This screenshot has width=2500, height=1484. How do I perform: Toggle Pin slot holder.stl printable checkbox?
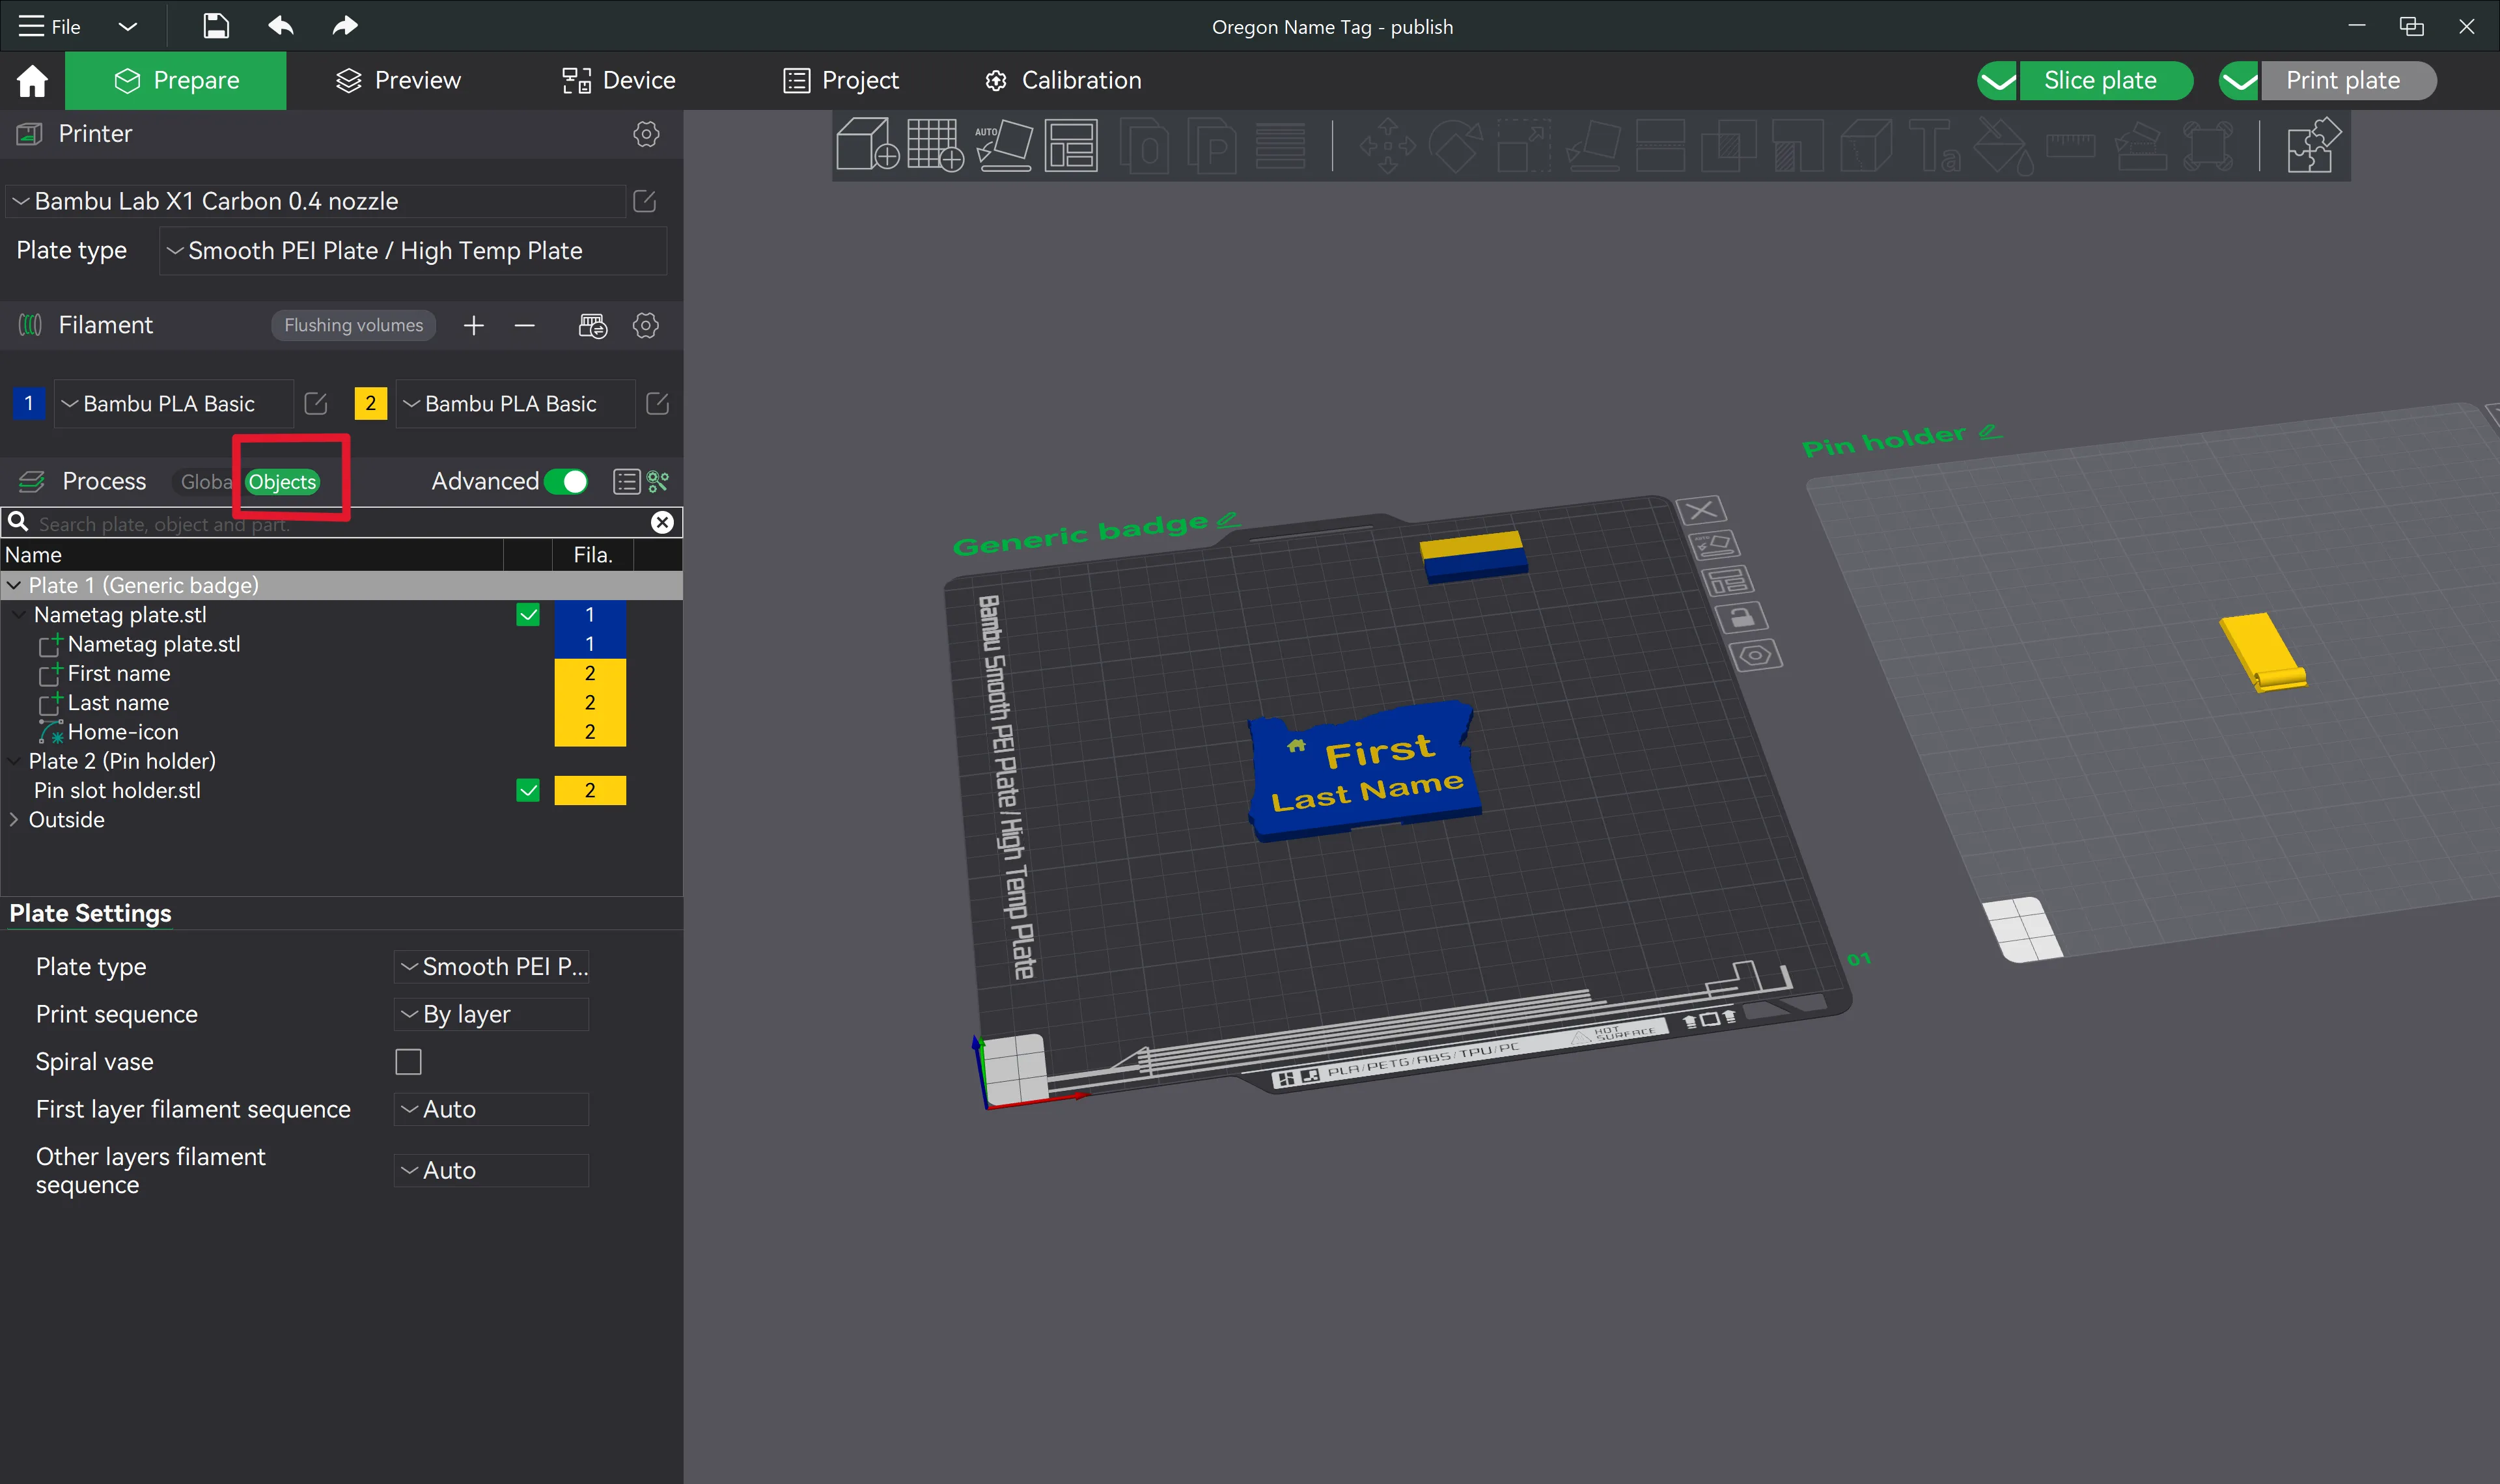(x=528, y=790)
